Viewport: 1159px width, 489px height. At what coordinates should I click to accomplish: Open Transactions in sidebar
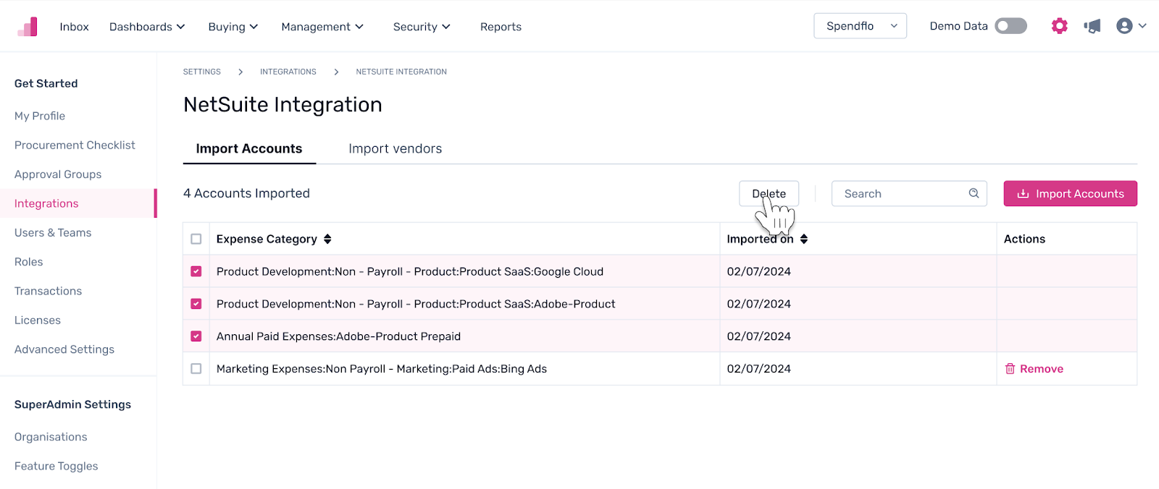pos(48,291)
